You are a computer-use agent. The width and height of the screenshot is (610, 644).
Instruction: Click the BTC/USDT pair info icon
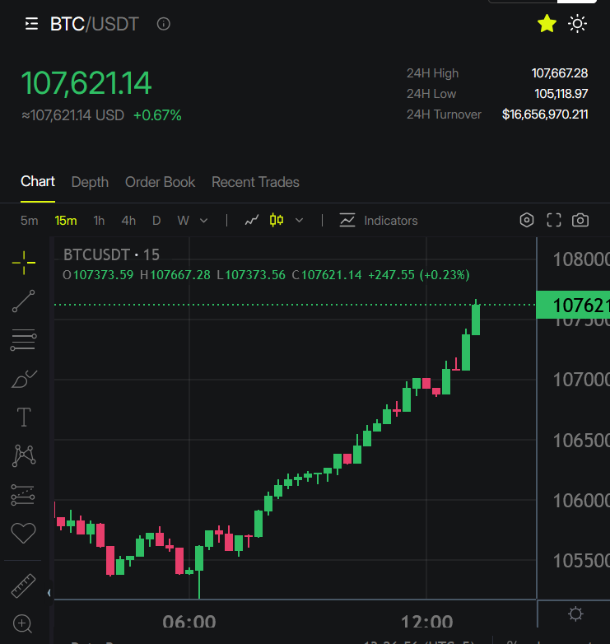coord(163,24)
